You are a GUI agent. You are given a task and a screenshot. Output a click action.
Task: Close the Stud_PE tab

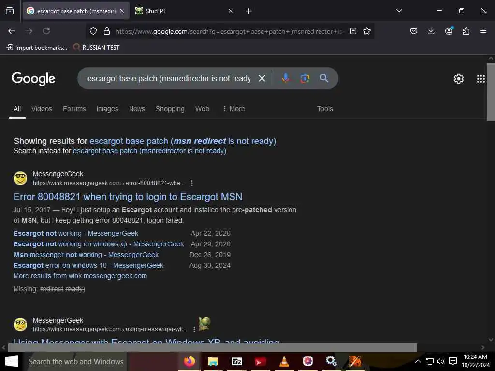231,11
